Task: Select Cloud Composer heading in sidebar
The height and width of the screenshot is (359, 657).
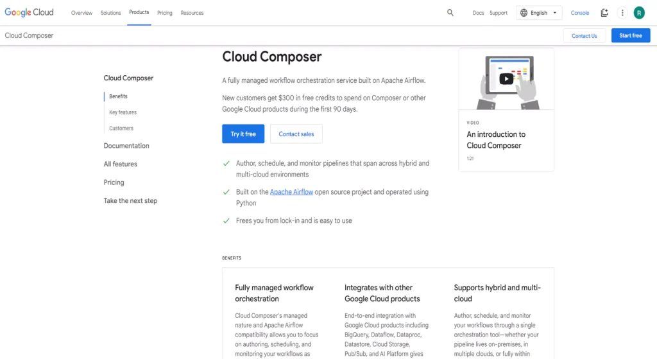Action: pyautogui.click(x=128, y=78)
